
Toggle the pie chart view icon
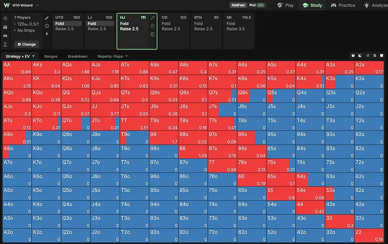(353, 55)
